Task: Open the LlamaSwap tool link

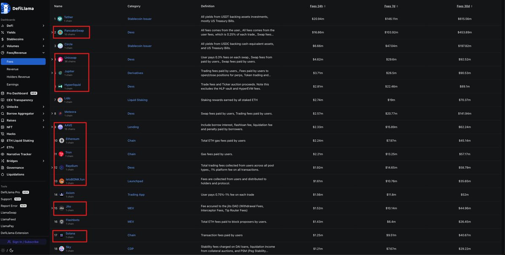Action: [8, 212]
